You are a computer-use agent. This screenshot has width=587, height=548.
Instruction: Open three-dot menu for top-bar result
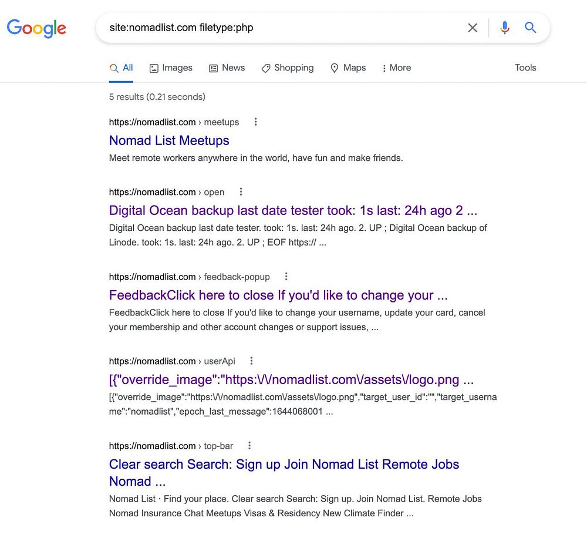point(249,446)
